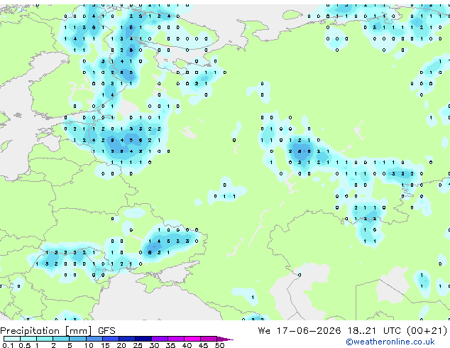The height and width of the screenshot is (348, 450).
Task: Choose the 10–15 mm legend swatch
Action: click(x=94, y=339)
